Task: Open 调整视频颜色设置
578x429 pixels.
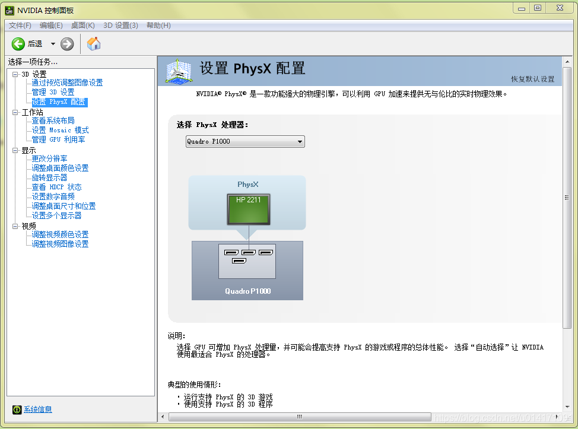Action: coord(60,234)
